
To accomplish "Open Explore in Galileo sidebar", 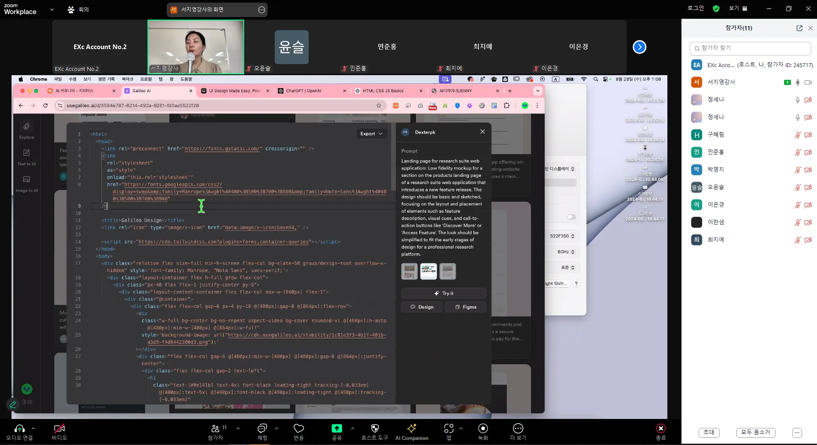I will [x=27, y=130].
